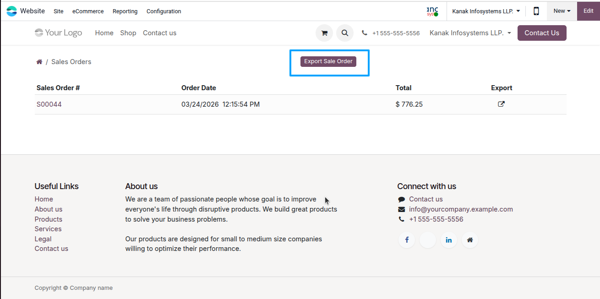Click the purple Contact Us button
This screenshot has height=299, width=600.
542,33
